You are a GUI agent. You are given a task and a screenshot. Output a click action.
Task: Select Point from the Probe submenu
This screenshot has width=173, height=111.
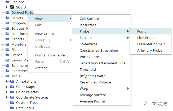coord(141,31)
